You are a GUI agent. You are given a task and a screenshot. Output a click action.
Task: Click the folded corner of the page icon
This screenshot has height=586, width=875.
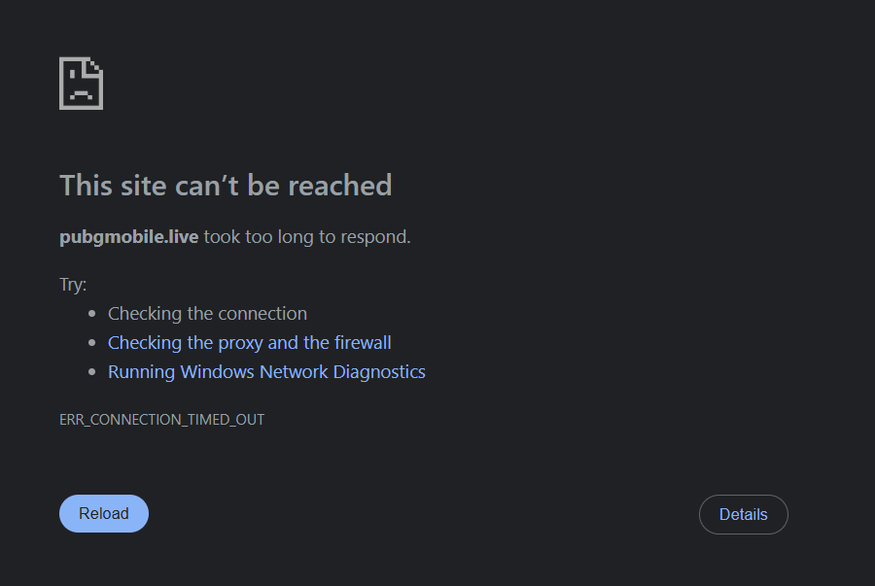(95, 66)
